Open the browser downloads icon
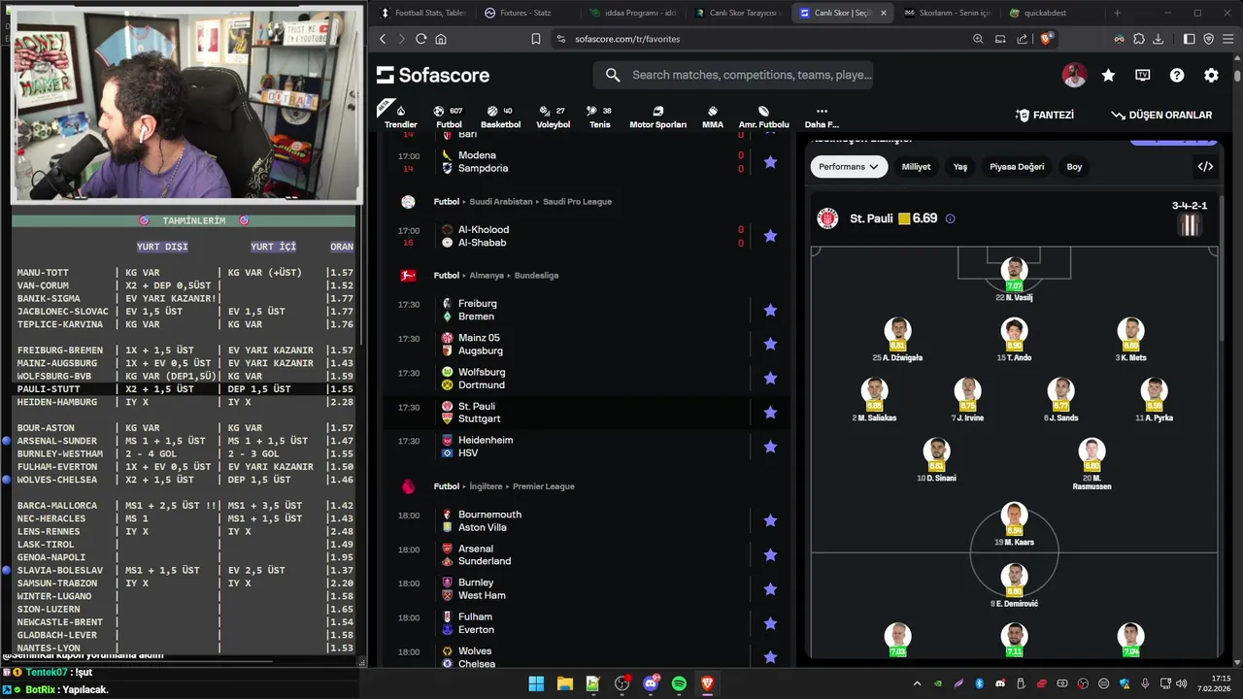1243x699 pixels. pos(1158,39)
